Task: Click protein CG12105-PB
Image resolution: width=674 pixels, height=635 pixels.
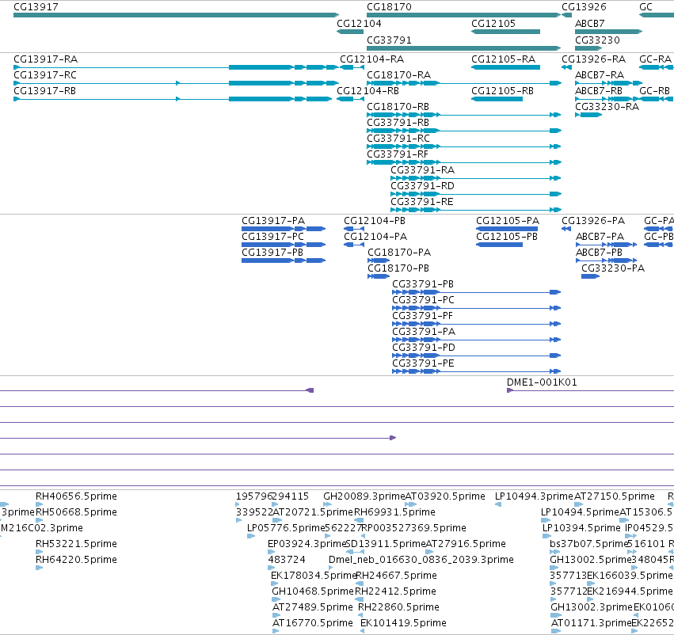Action: (x=499, y=245)
